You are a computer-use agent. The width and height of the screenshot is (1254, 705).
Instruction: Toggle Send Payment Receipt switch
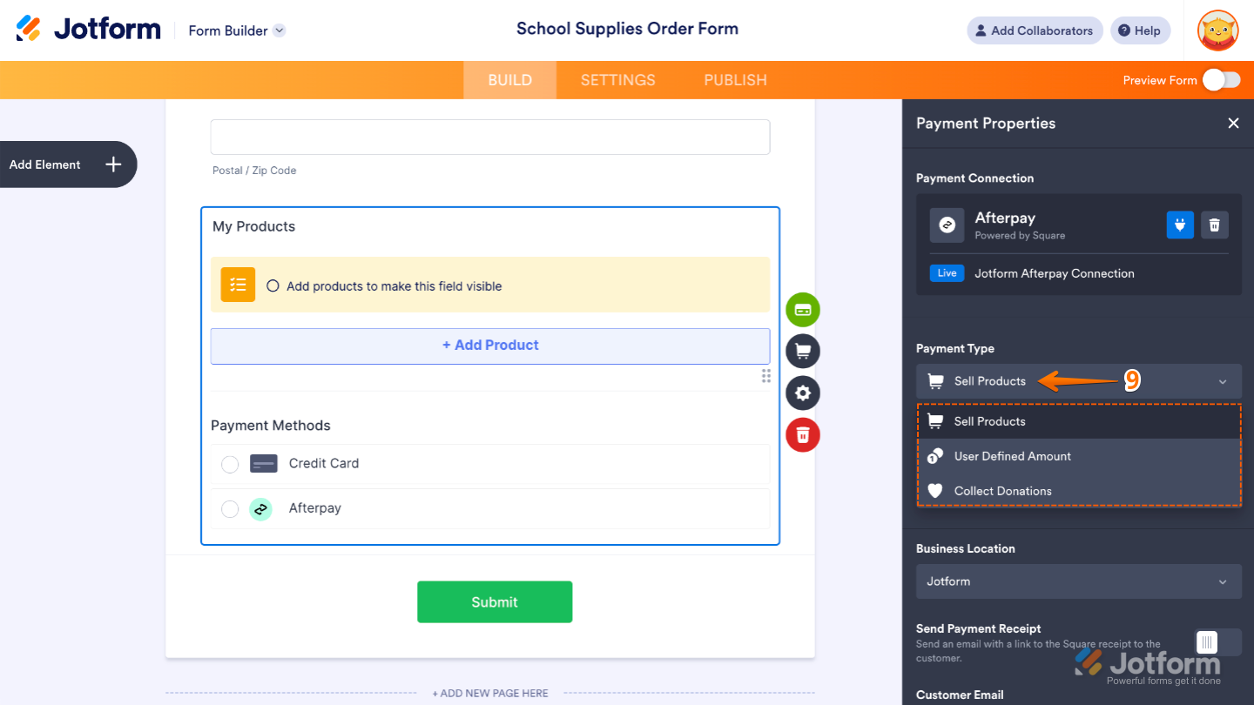[1218, 641]
